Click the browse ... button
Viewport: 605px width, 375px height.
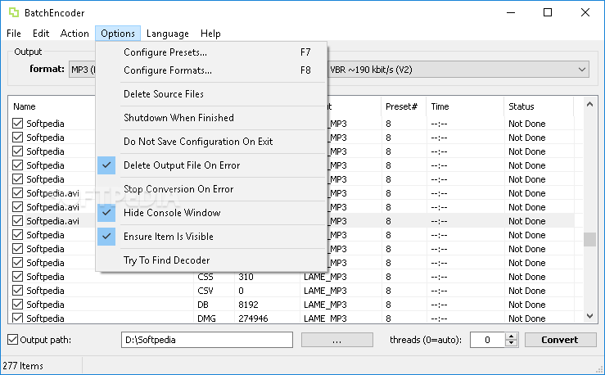tap(336, 340)
